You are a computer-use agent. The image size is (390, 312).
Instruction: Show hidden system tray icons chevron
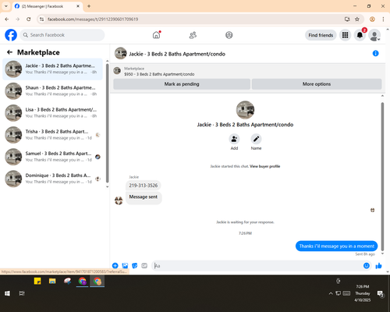tap(331, 293)
